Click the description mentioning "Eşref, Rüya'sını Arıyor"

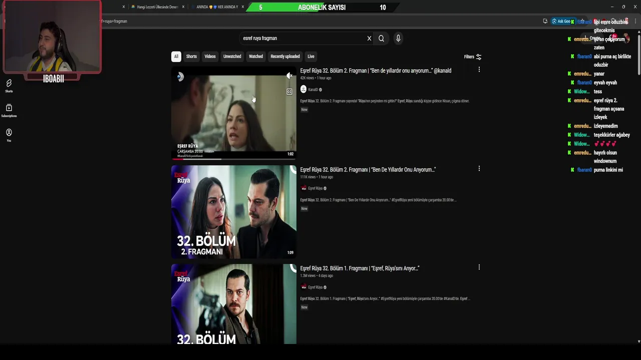pos(385,299)
